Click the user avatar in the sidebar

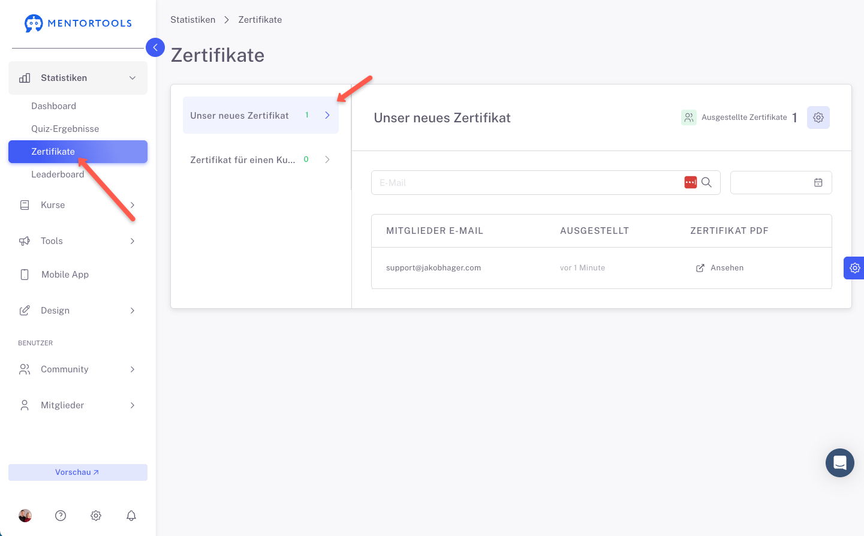tap(25, 516)
